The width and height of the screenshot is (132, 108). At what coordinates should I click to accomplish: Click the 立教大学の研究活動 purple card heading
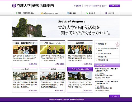coord(80,69)
